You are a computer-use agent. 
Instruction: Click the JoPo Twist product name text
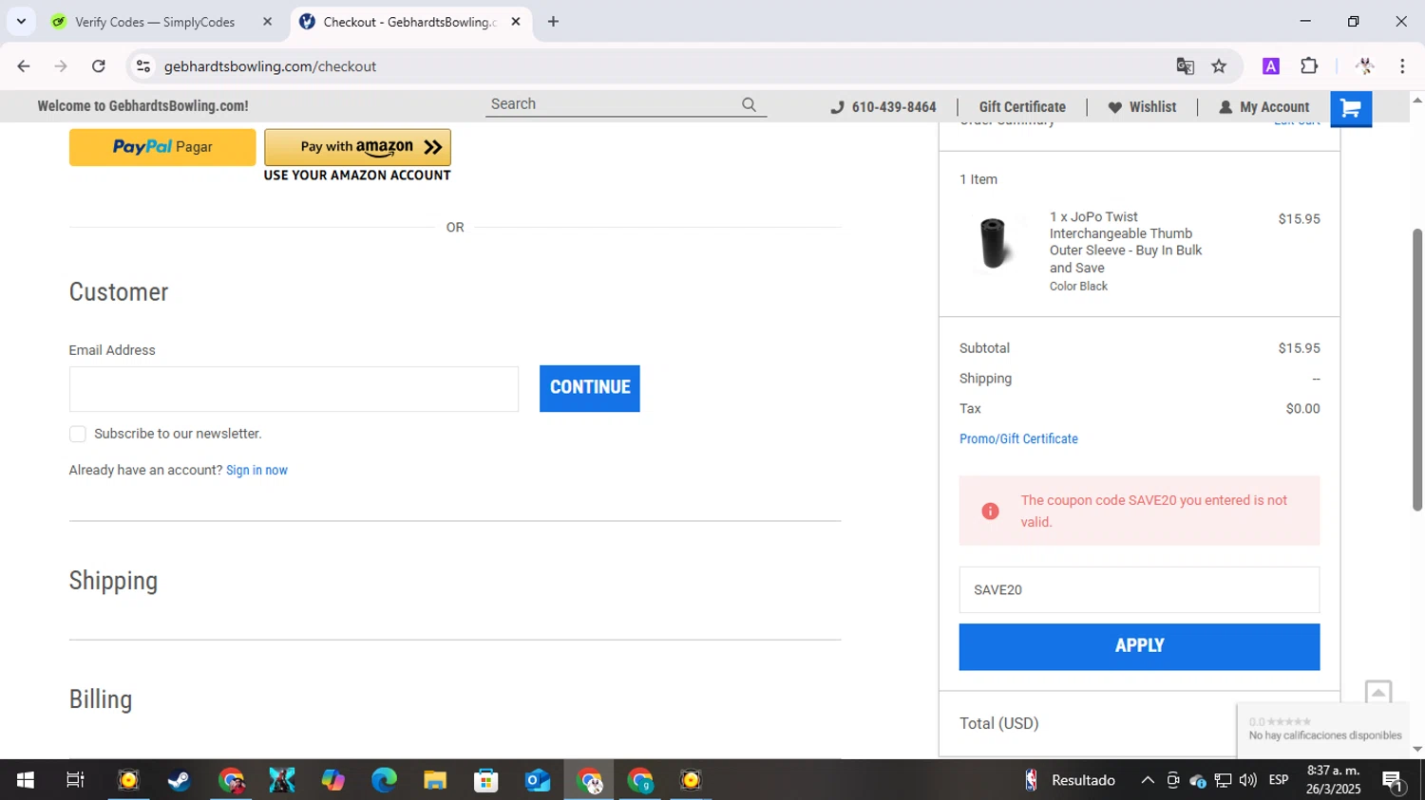[1126, 242]
